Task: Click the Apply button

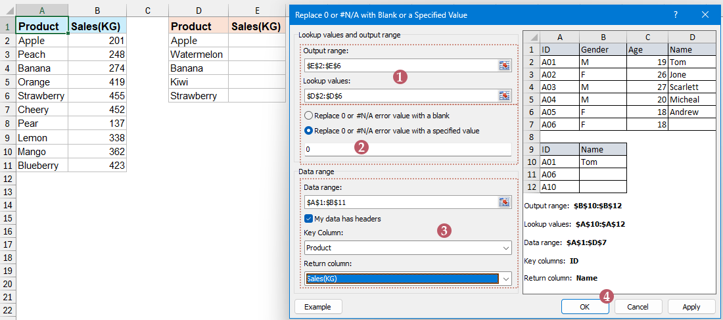Action: click(691, 306)
